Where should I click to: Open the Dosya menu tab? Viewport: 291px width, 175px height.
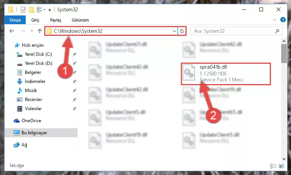15,20
